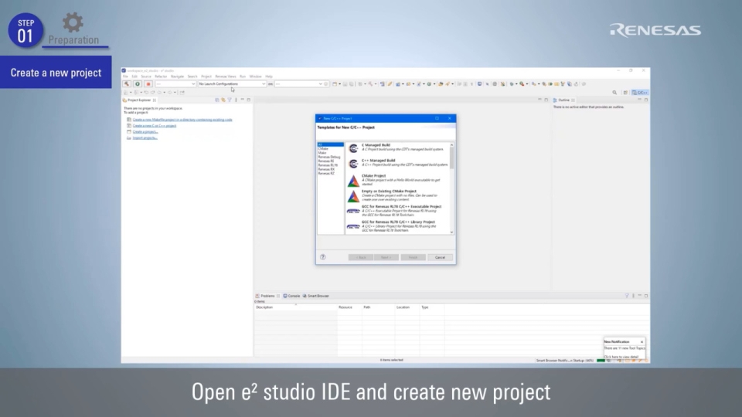This screenshot has height=417, width=742.
Task: Click the dialog help question mark icon
Action: [x=323, y=257]
